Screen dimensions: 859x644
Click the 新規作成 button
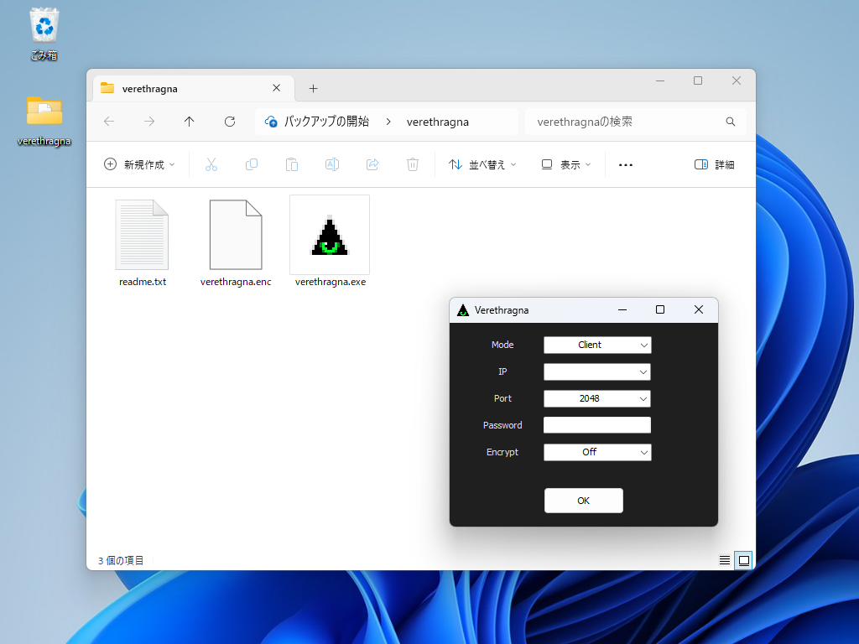click(x=139, y=164)
